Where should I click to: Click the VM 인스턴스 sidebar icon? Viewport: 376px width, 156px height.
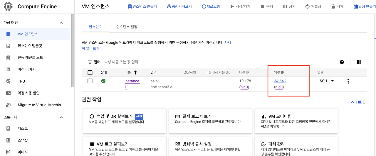click(x=8, y=34)
